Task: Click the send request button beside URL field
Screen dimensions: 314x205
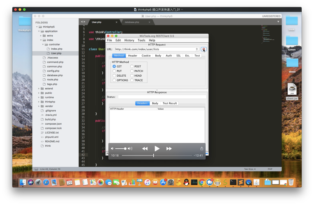Action: coord(203,49)
